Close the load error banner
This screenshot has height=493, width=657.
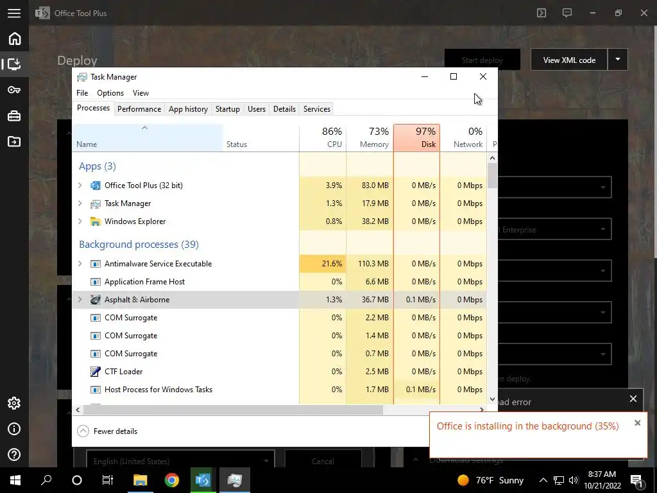(x=633, y=399)
